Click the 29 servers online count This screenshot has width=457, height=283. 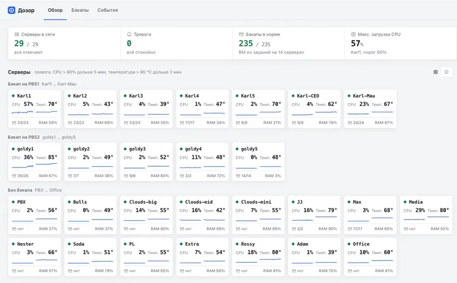19,43
